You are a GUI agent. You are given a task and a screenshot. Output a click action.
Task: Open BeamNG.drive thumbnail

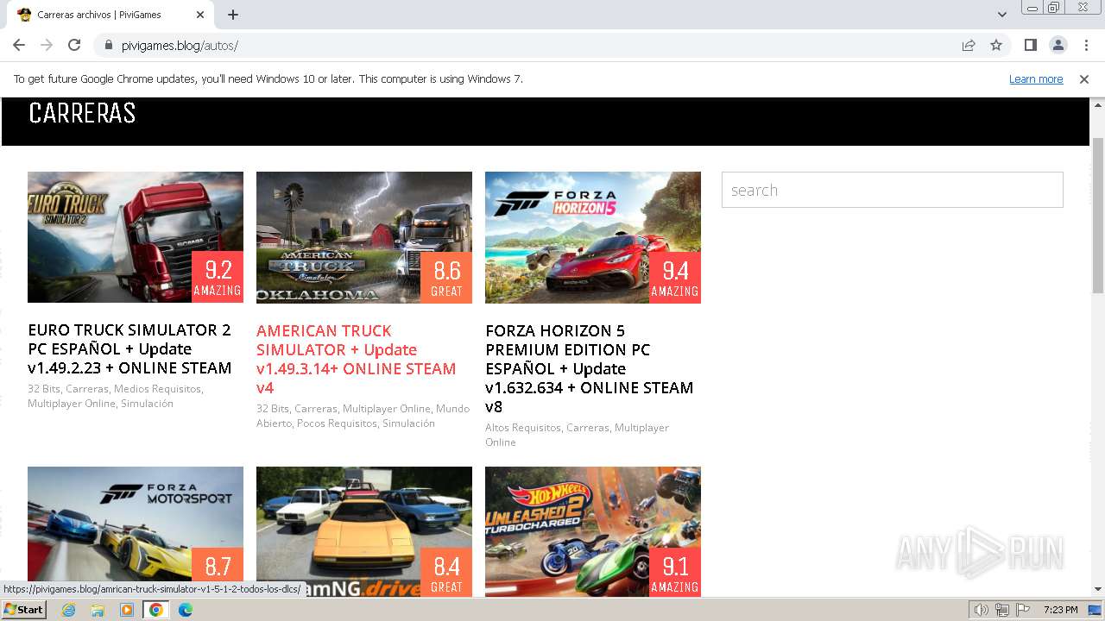pyautogui.click(x=364, y=531)
